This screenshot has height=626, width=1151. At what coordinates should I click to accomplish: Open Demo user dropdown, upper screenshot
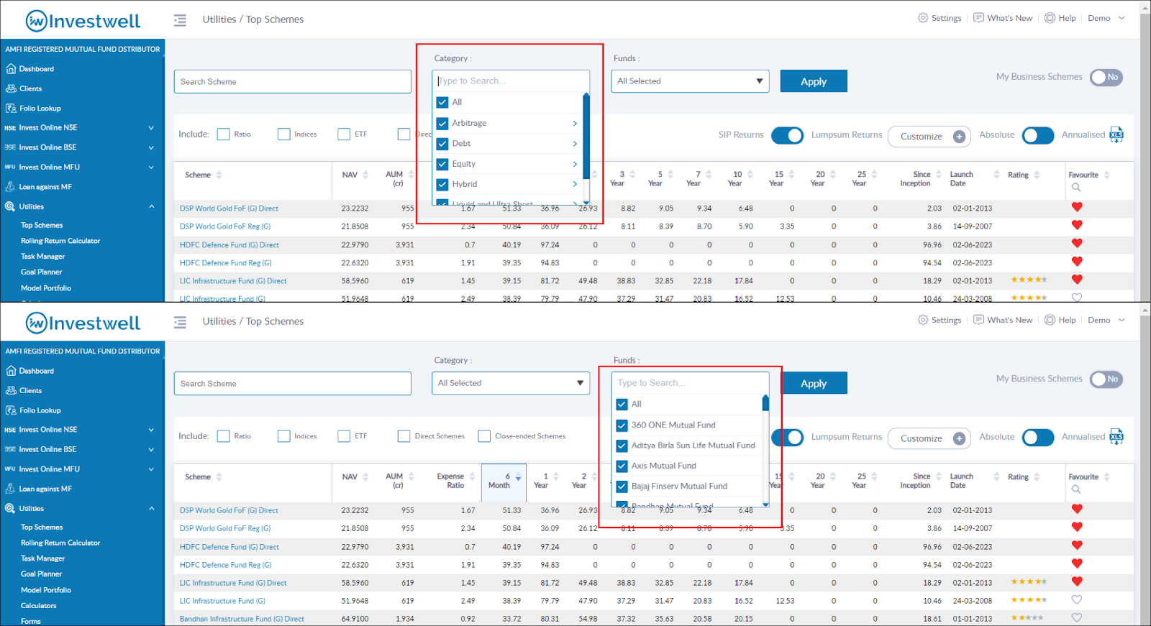pyautogui.click(x=1106, y=18)
